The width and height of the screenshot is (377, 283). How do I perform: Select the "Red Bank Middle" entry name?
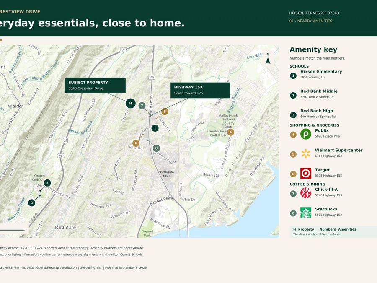click(x=319, y=91)
